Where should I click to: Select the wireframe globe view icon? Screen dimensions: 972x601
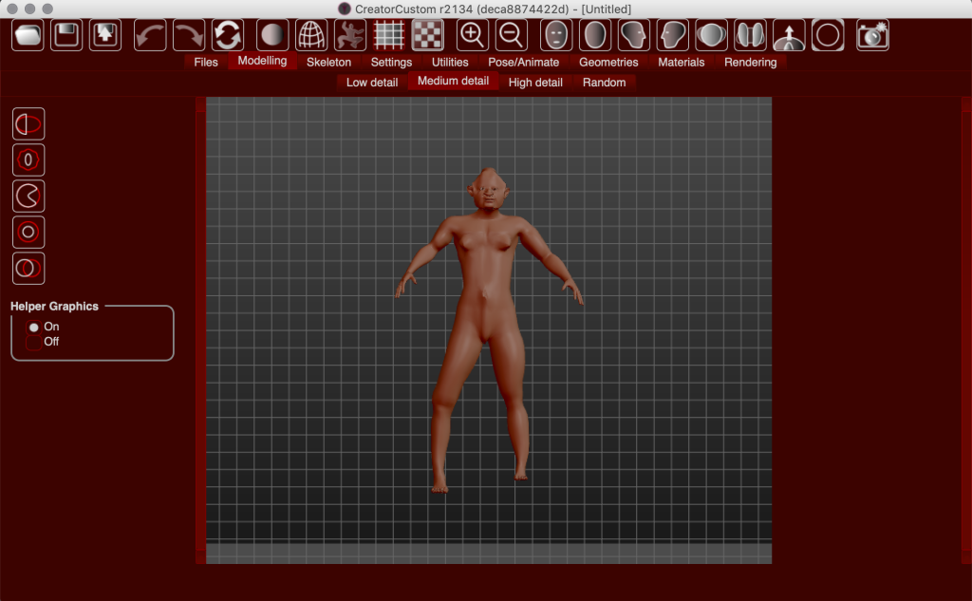311,34
